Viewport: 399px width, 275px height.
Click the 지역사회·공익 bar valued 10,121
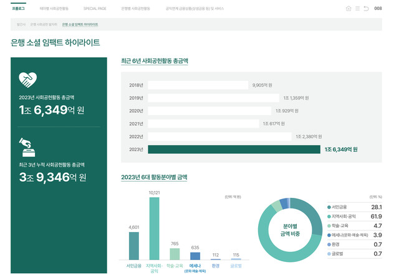point(154,228)
